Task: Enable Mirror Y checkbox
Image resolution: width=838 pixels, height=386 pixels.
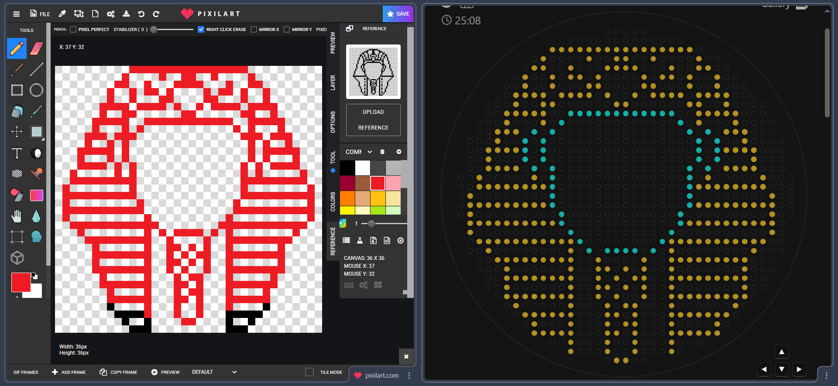Action: pyautogui.click(x=286, y=30)
